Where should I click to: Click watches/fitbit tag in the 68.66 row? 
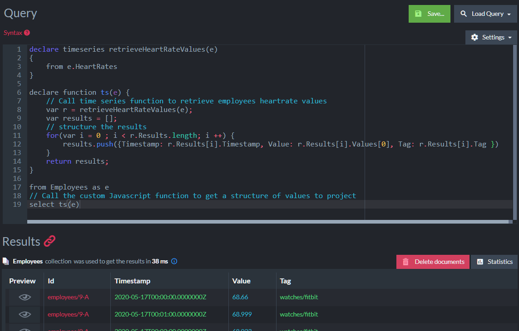pos(299,297)
